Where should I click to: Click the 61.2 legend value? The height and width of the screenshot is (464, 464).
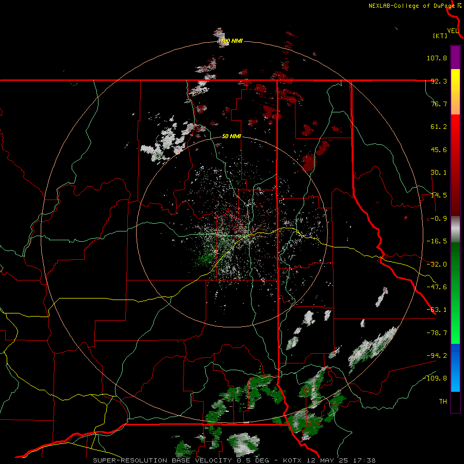pos(439,127)
